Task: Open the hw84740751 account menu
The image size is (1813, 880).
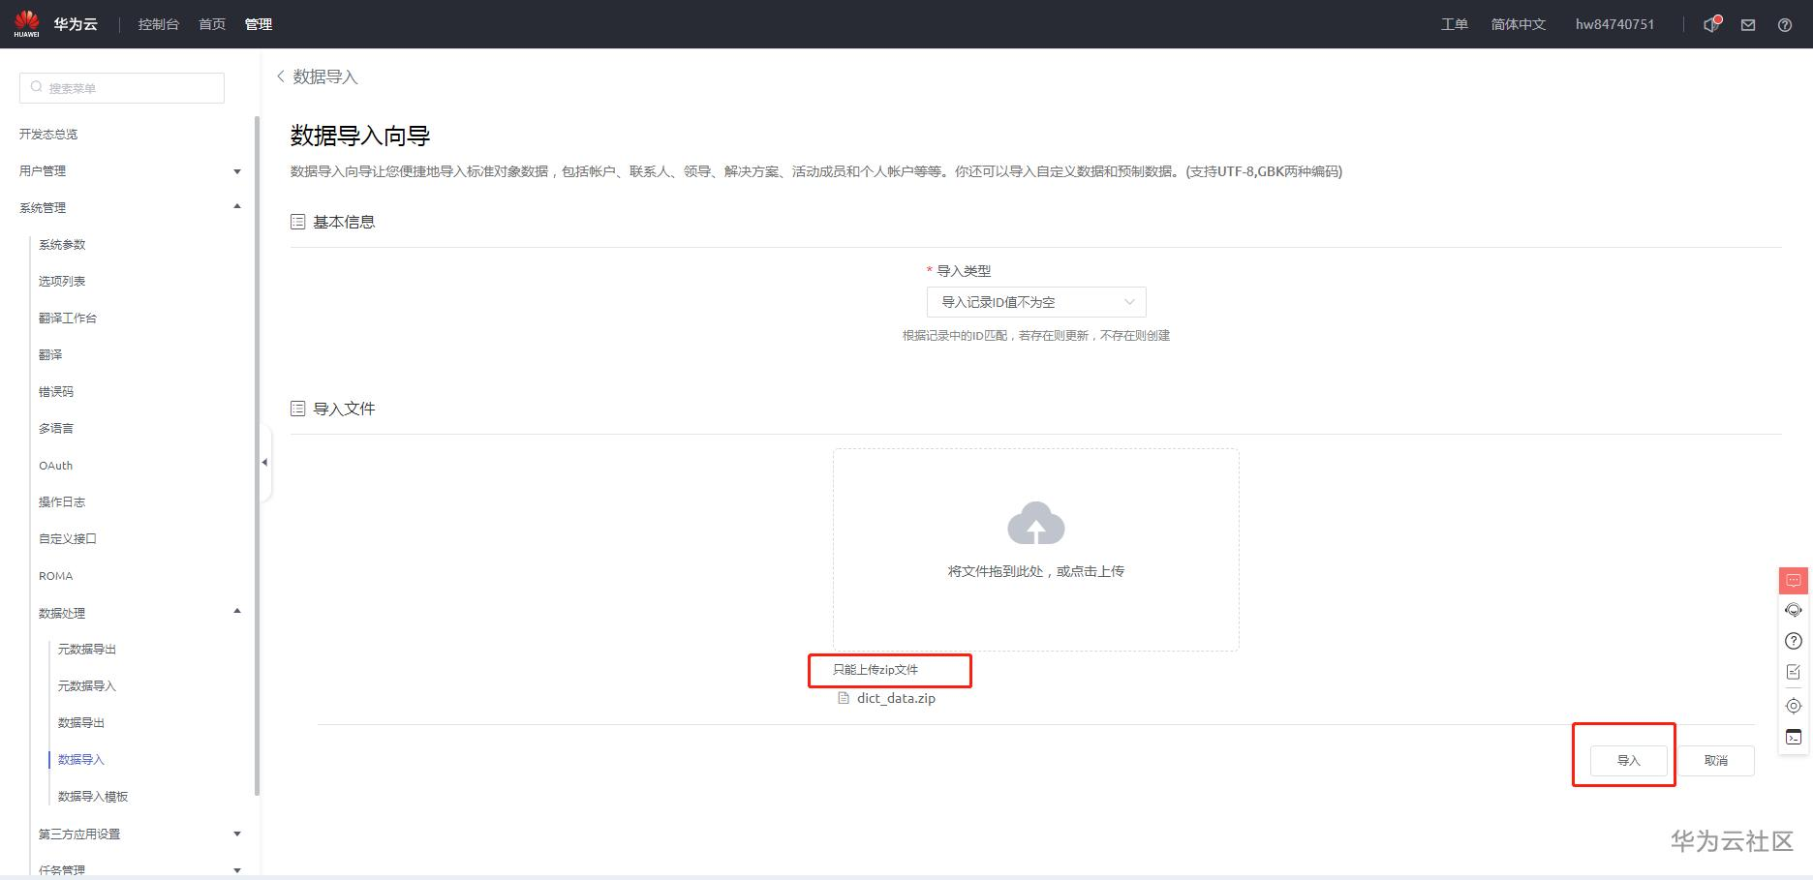Action: tap(1614, 24)
